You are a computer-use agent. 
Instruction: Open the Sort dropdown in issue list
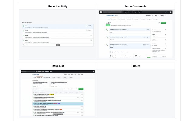(82, 92)
